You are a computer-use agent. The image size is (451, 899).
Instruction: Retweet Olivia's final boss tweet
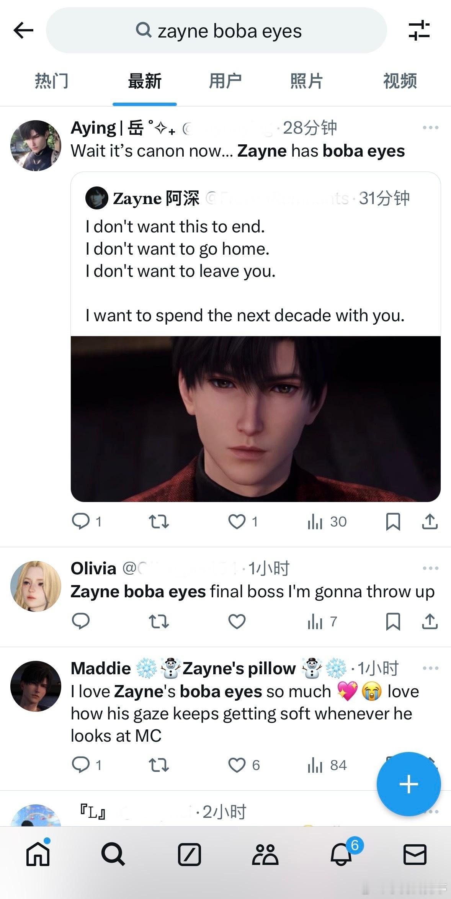coord(159,621)
